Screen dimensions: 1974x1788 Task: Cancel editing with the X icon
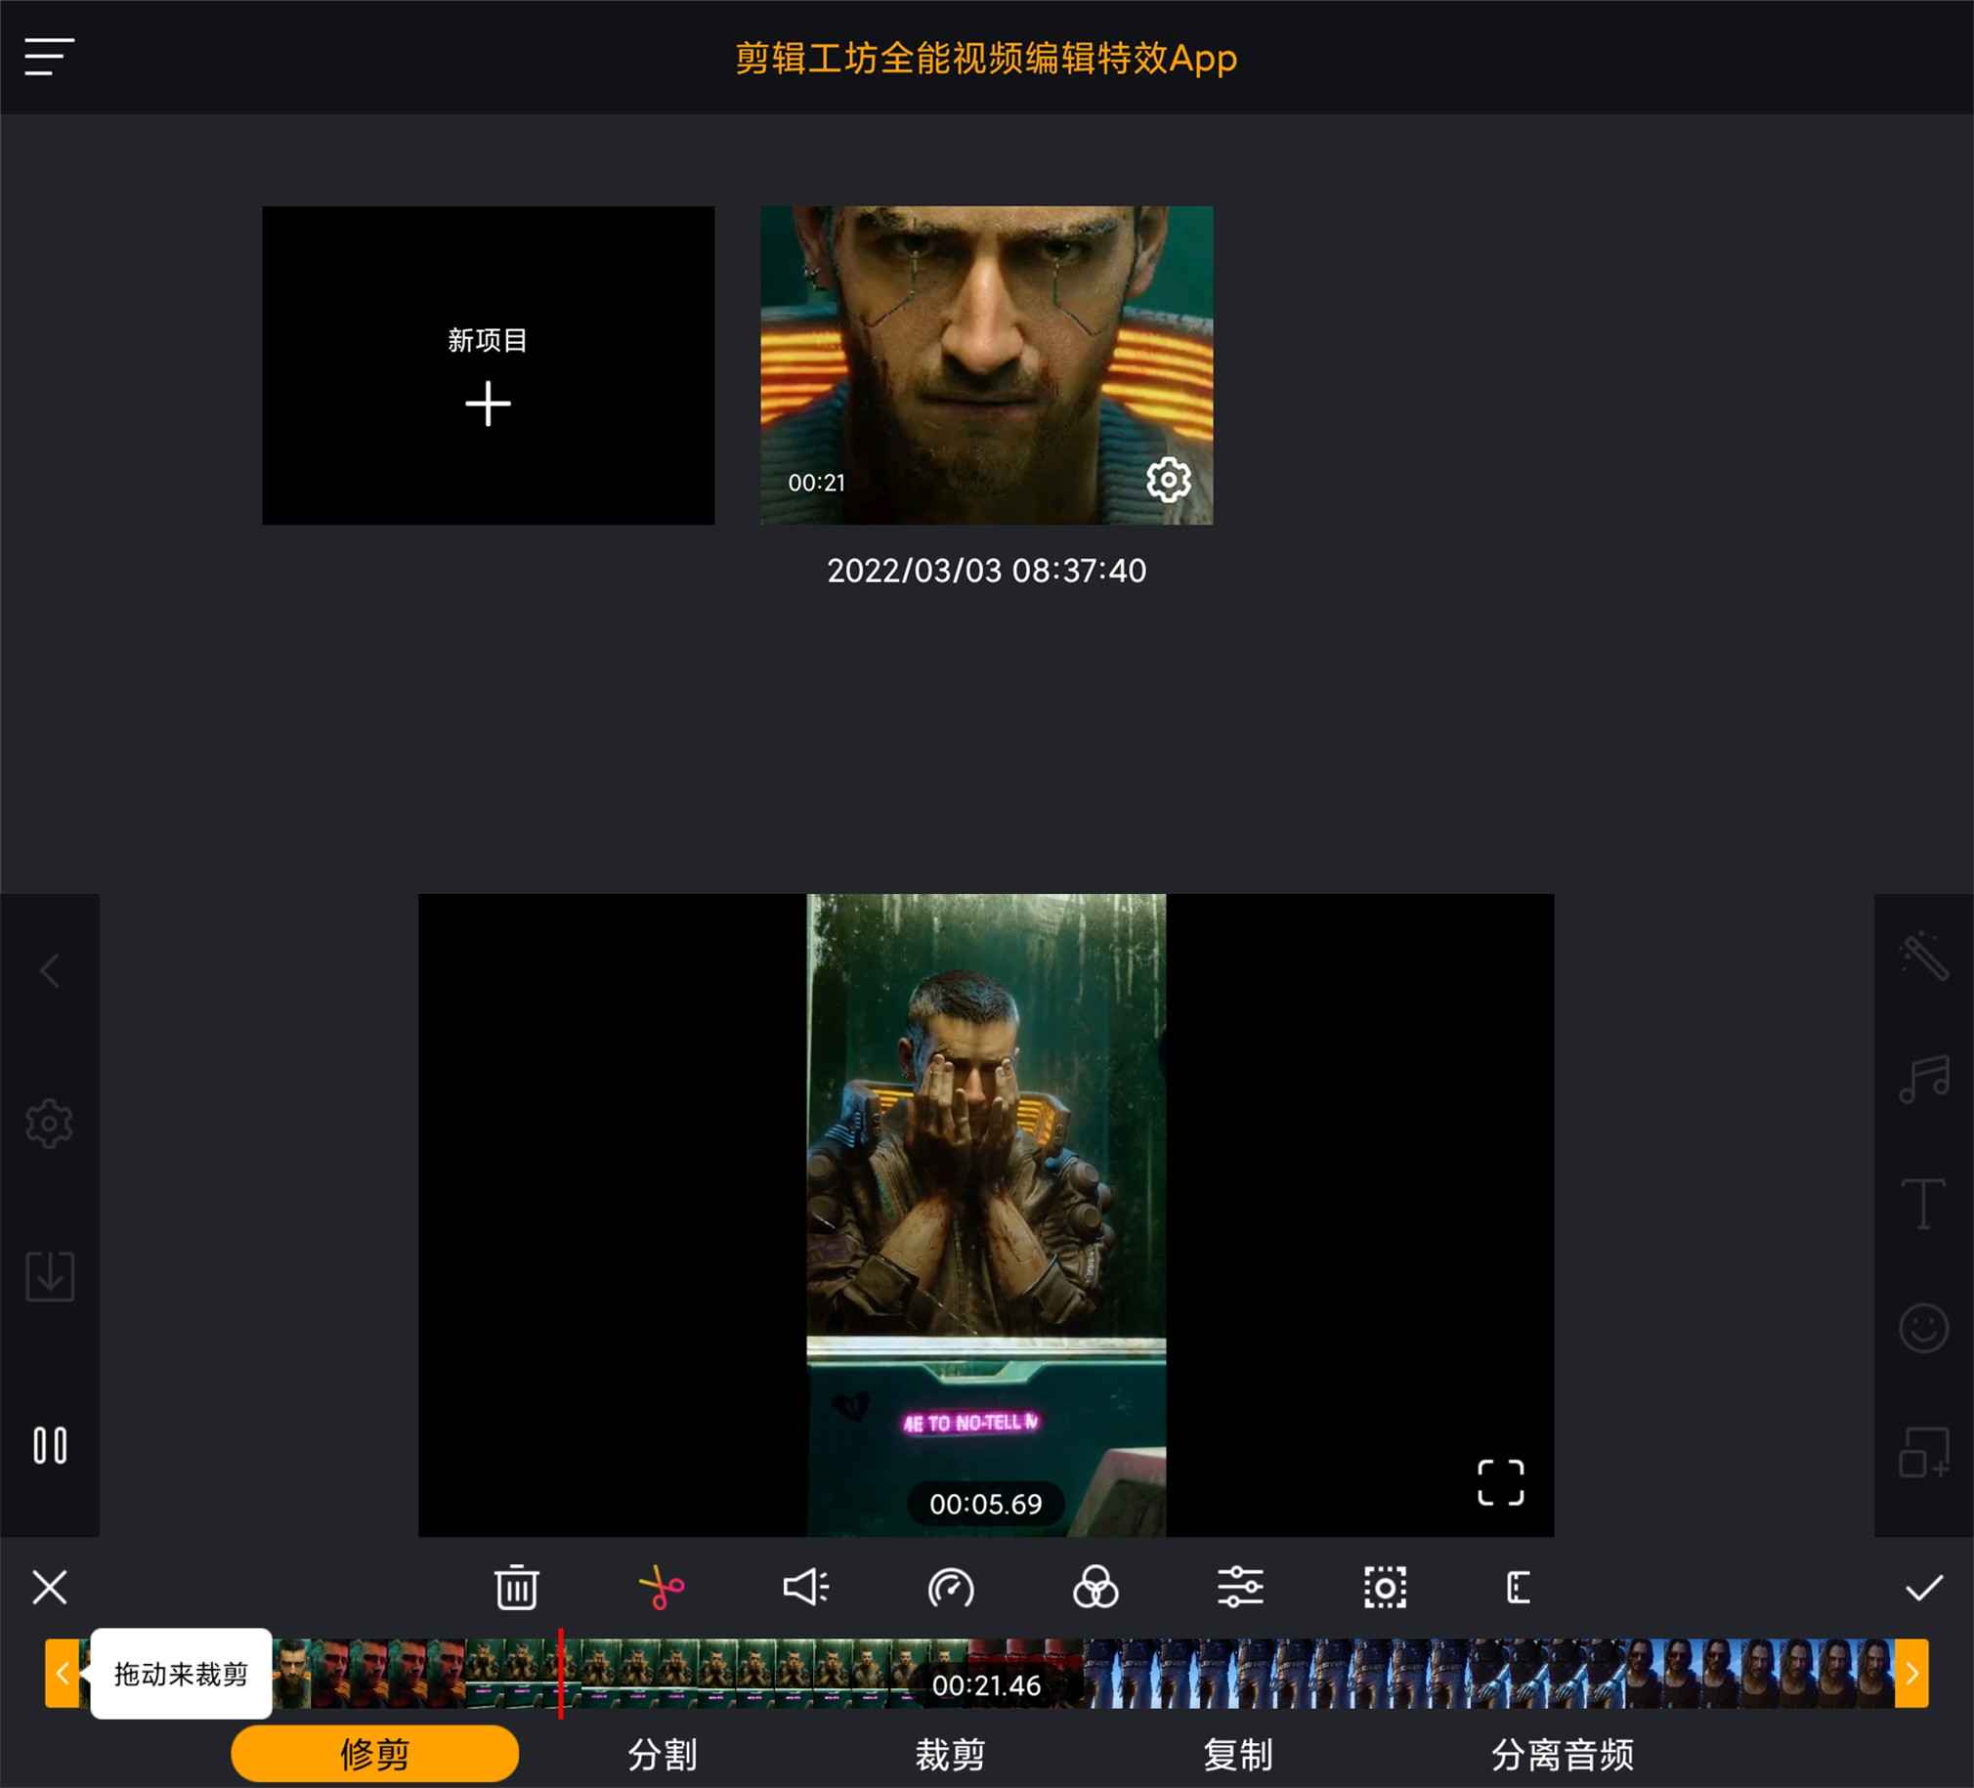click(x=49, y=1588)
